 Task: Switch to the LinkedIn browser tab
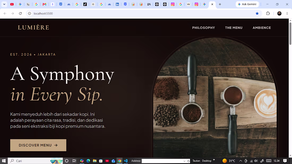point(117,4)
